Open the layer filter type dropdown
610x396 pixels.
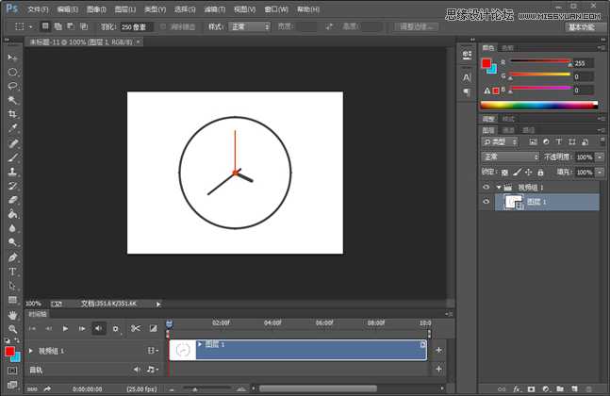(501, 142)
